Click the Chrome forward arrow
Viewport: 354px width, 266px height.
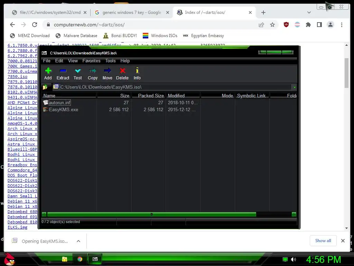pyautogui.click(x=23, y=25)
